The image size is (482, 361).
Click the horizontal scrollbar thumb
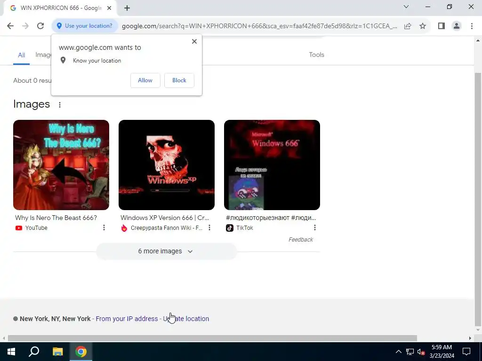(x=212, y=338)
